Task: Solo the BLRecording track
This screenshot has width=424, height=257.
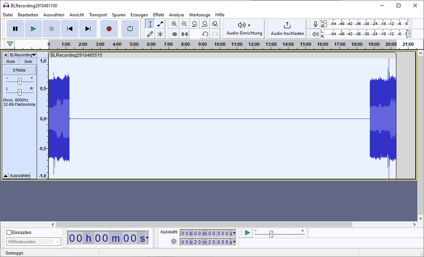Action: tap(28, 61)
